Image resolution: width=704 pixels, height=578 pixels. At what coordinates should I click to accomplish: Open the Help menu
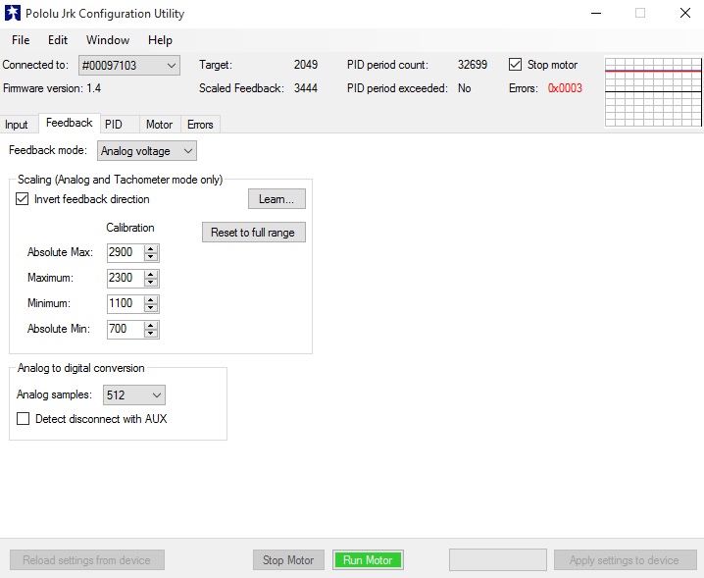click(x=160, y=40)
